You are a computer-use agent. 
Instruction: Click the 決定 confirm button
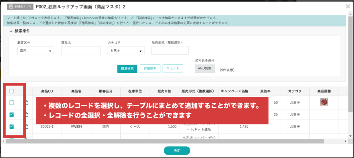click(177, 151)
